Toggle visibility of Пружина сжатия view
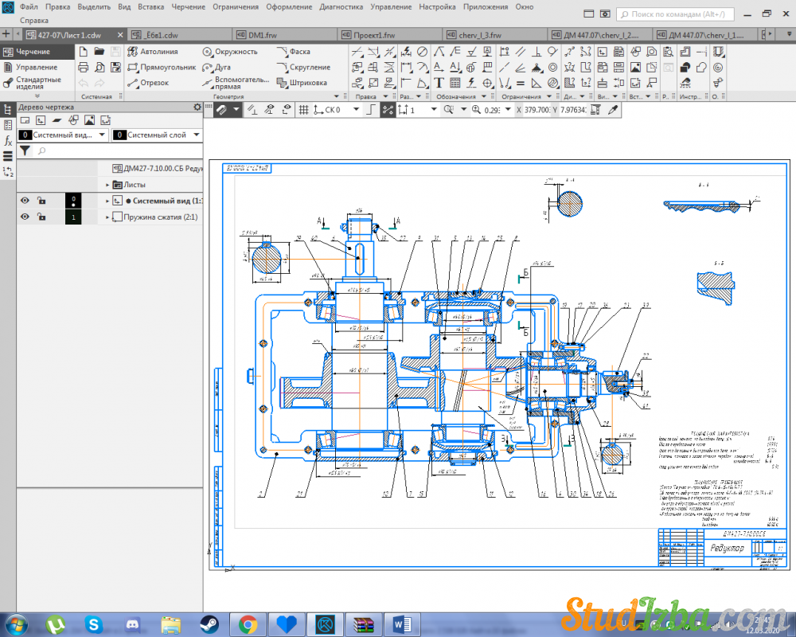The height and width of the screenshot is (637, 796). [x=25, y=217]
